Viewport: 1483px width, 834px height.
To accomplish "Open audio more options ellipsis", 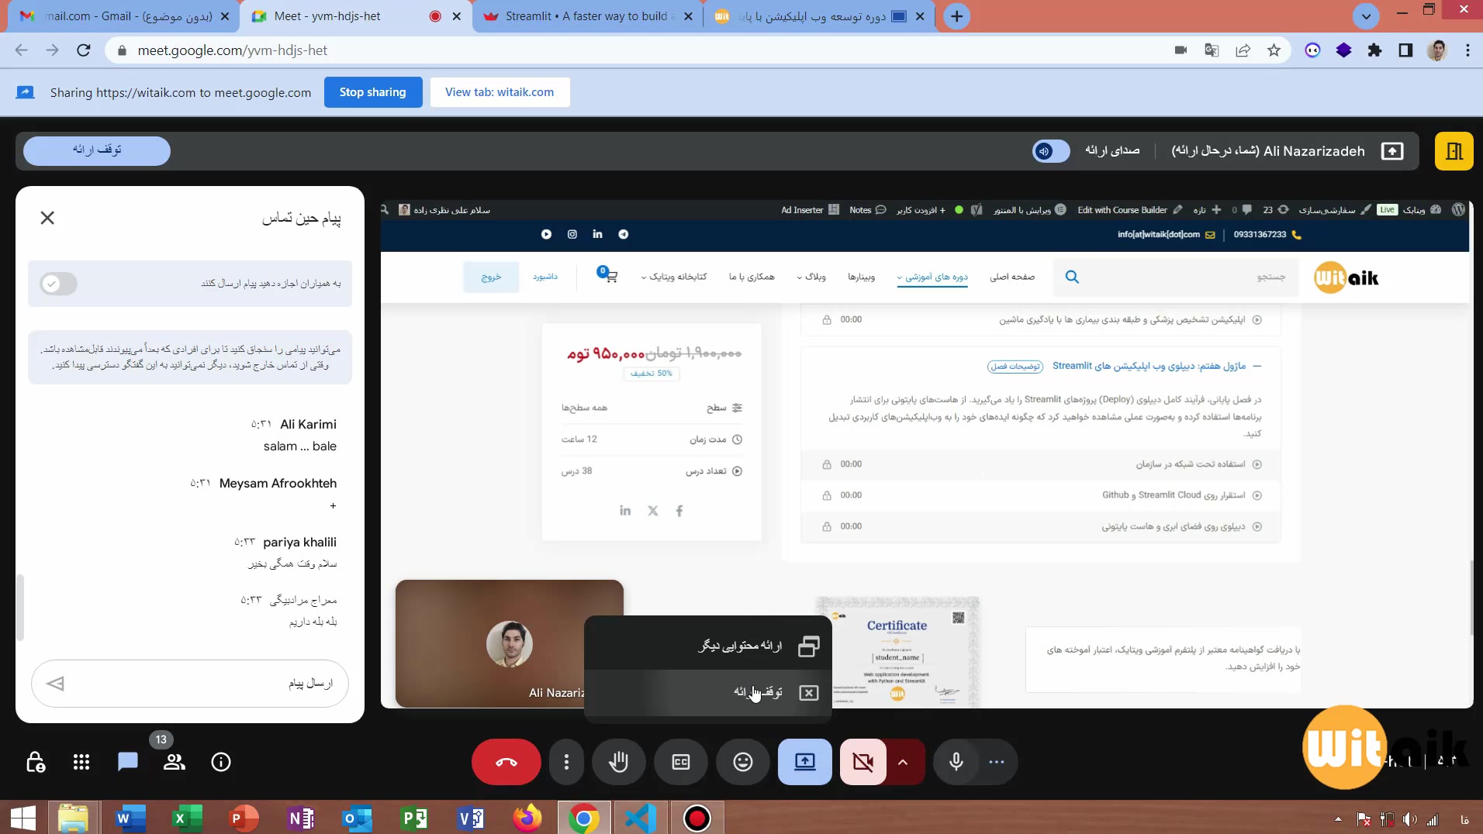I will pyautogui.click(x=997, y=762).
